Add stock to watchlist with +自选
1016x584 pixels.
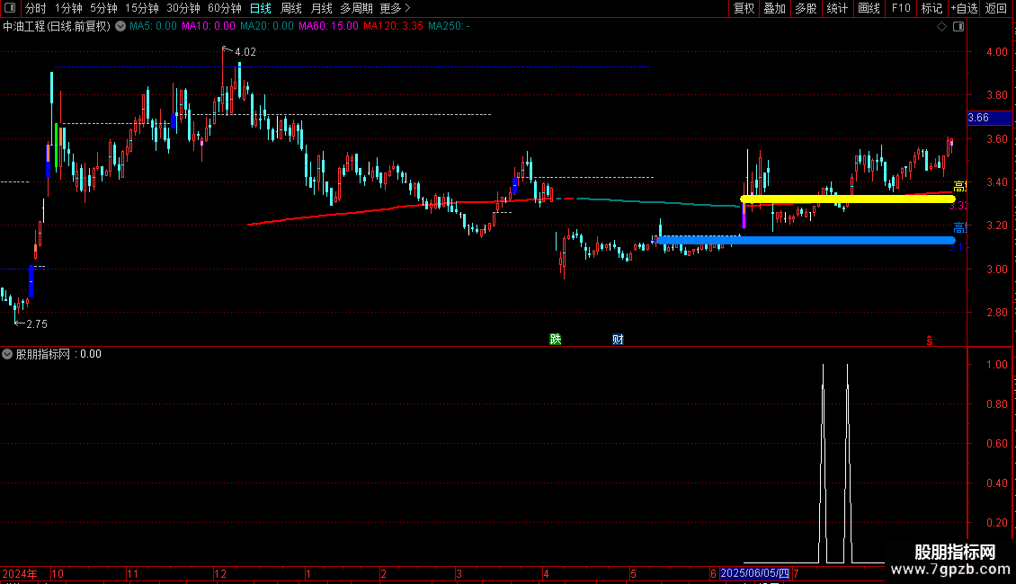coord(964,8)
